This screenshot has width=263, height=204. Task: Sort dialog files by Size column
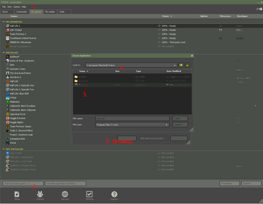pos(117,71)
